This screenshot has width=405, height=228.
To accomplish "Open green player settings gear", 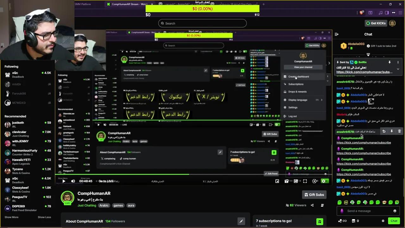I will pyautogui.click(x=323, y=181).
